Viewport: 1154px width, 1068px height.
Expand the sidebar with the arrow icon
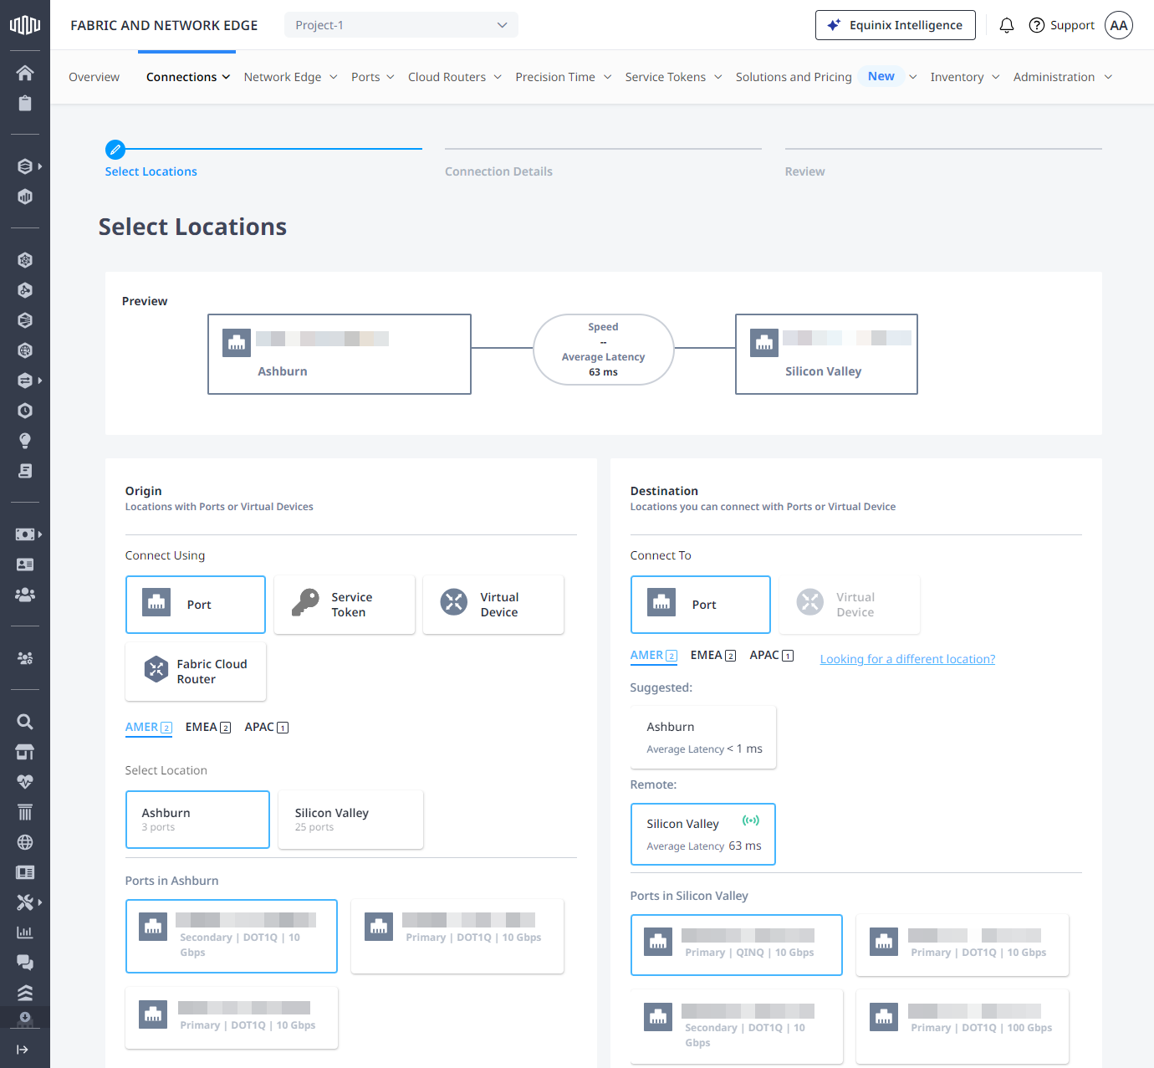pos(23,1050)
